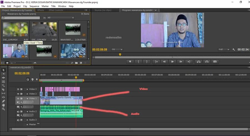Play the sequence in Program monitor
250x136 pixels.
pos(172,62)
